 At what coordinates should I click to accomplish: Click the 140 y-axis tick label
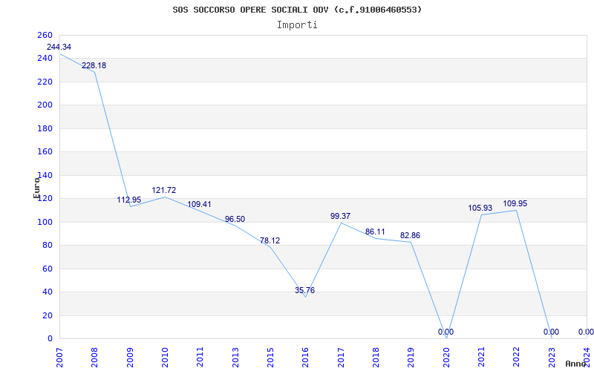point(45,175)
